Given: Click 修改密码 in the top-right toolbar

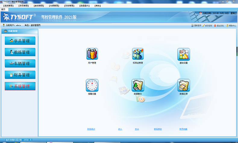Looking at the screenshot, I should click(x=207, y=26).
